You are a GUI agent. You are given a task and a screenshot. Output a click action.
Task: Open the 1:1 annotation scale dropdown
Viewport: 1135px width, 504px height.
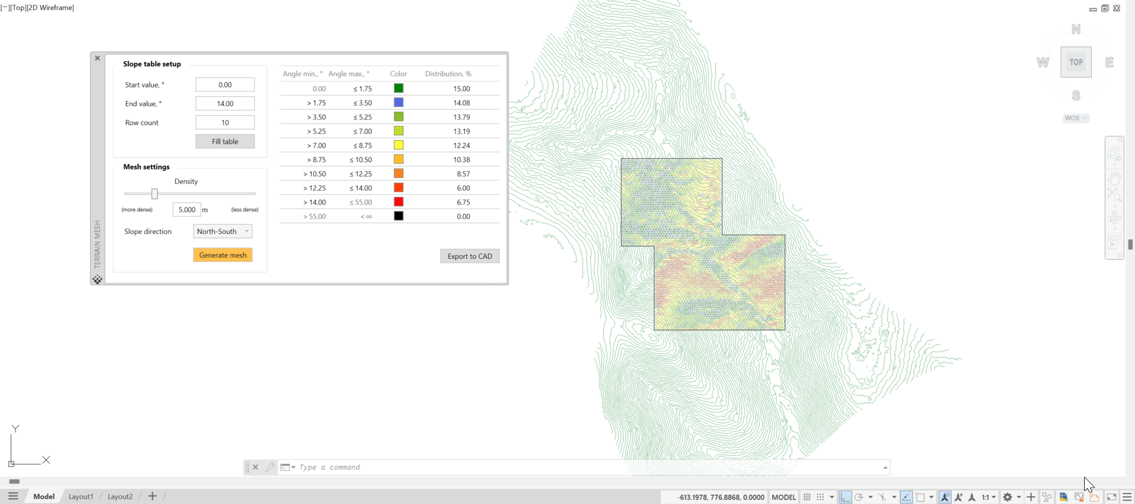[988, 497]
